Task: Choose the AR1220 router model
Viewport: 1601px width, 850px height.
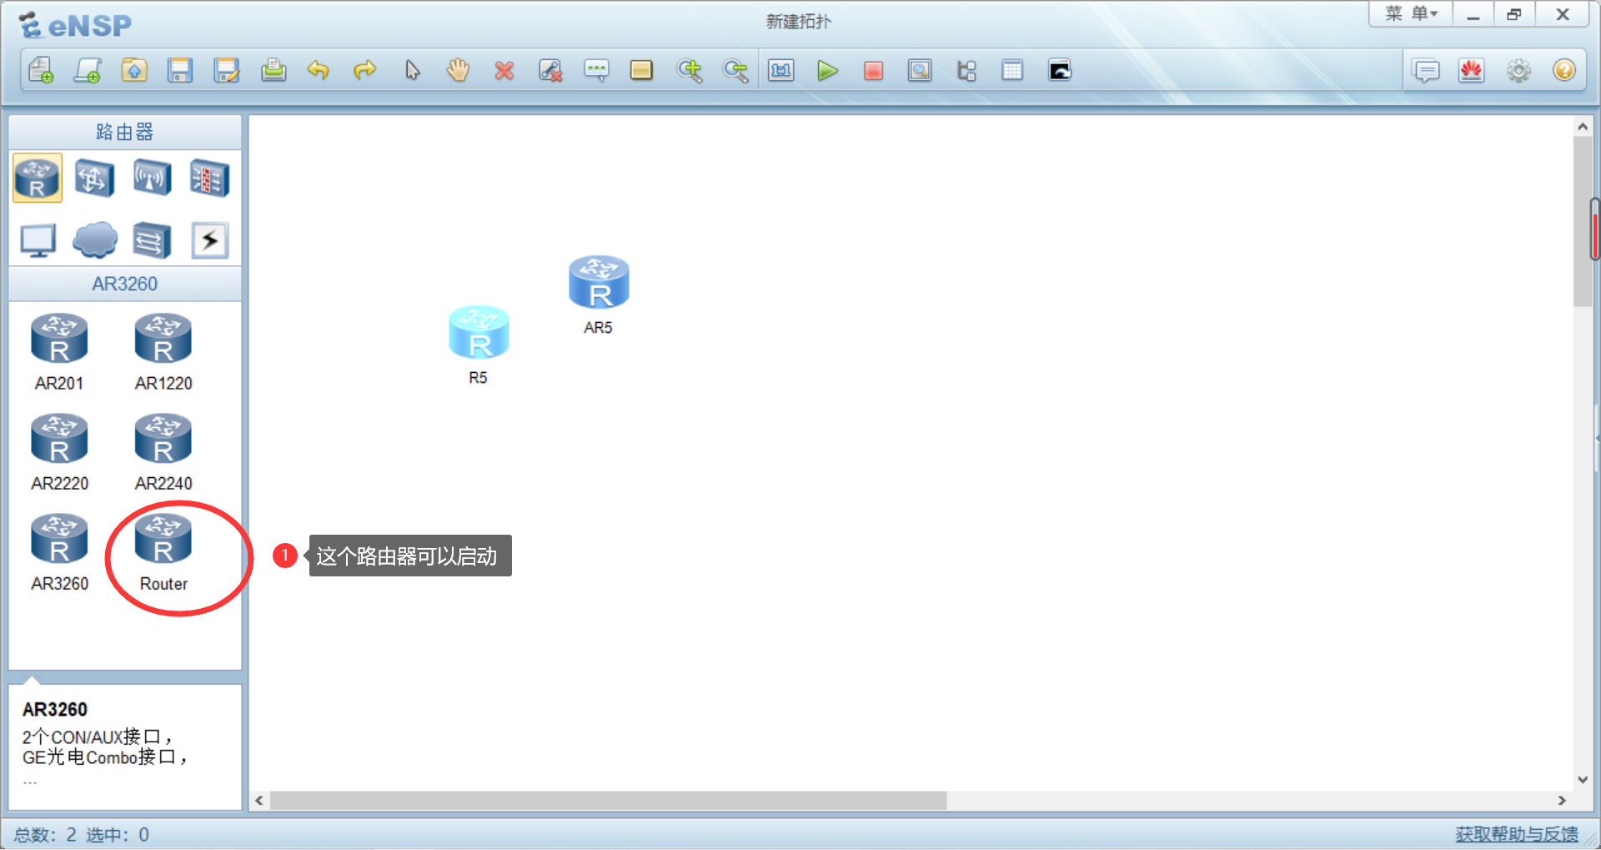Action: (163, 352)
